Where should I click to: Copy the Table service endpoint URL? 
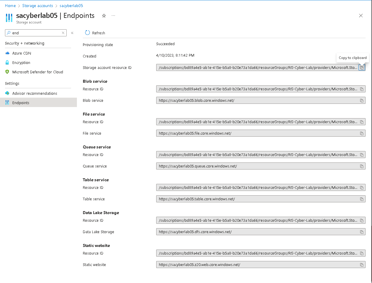pos(361,199)
